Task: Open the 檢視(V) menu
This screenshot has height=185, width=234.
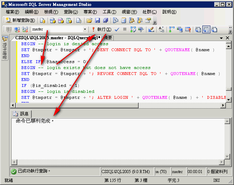Action: click(51, 12)
